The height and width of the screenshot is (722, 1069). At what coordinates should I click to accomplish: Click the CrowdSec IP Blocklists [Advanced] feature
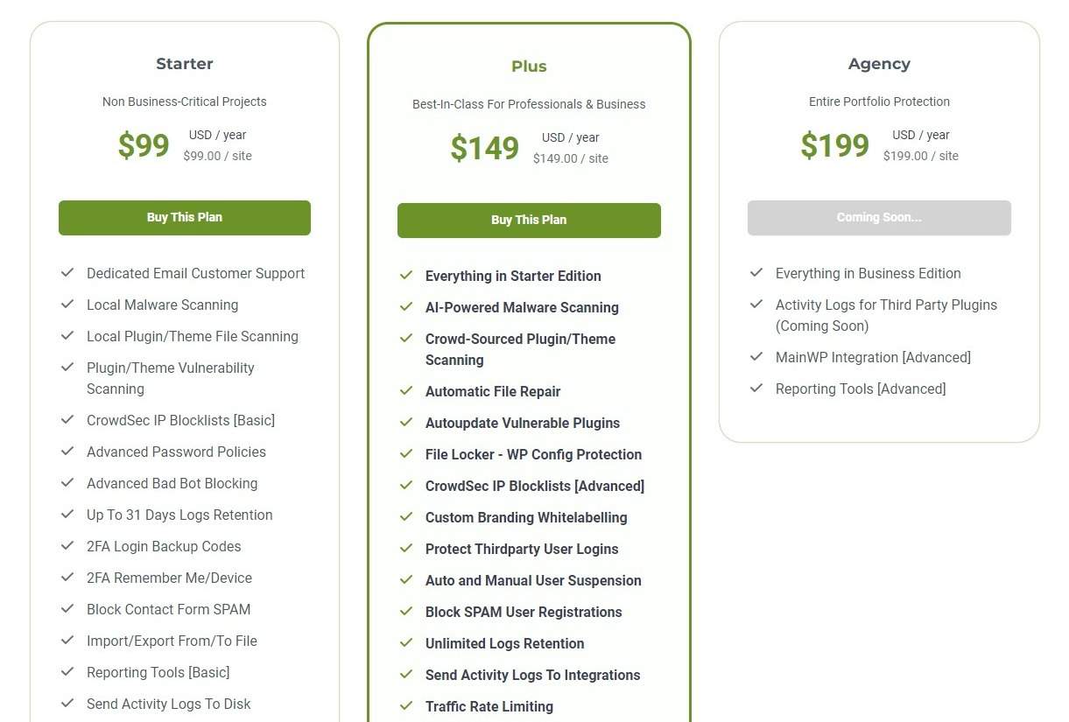coord(535,486)
